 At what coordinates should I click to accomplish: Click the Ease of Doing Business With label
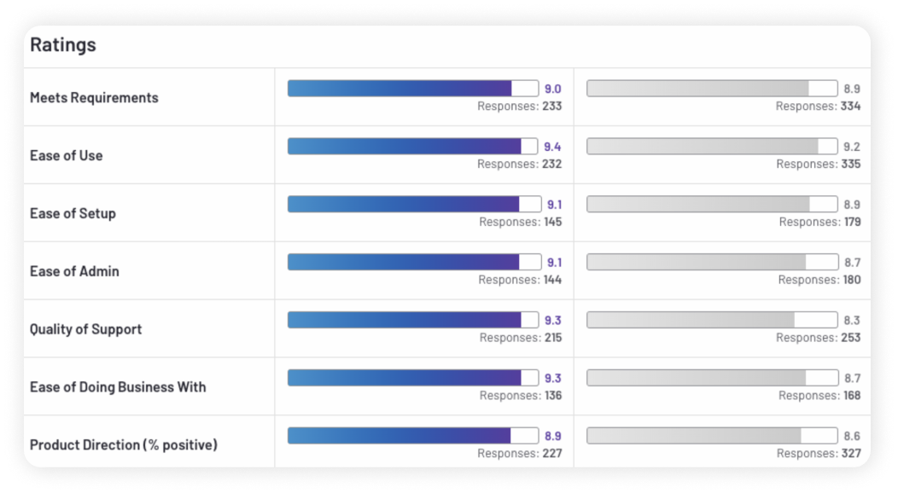tap(118, 387)
